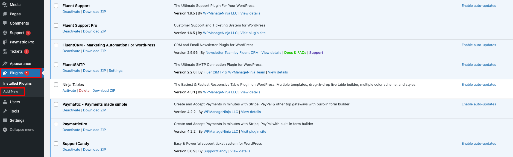
Task: Go to Installed Plugins submenu item
Action: point(17,83)
